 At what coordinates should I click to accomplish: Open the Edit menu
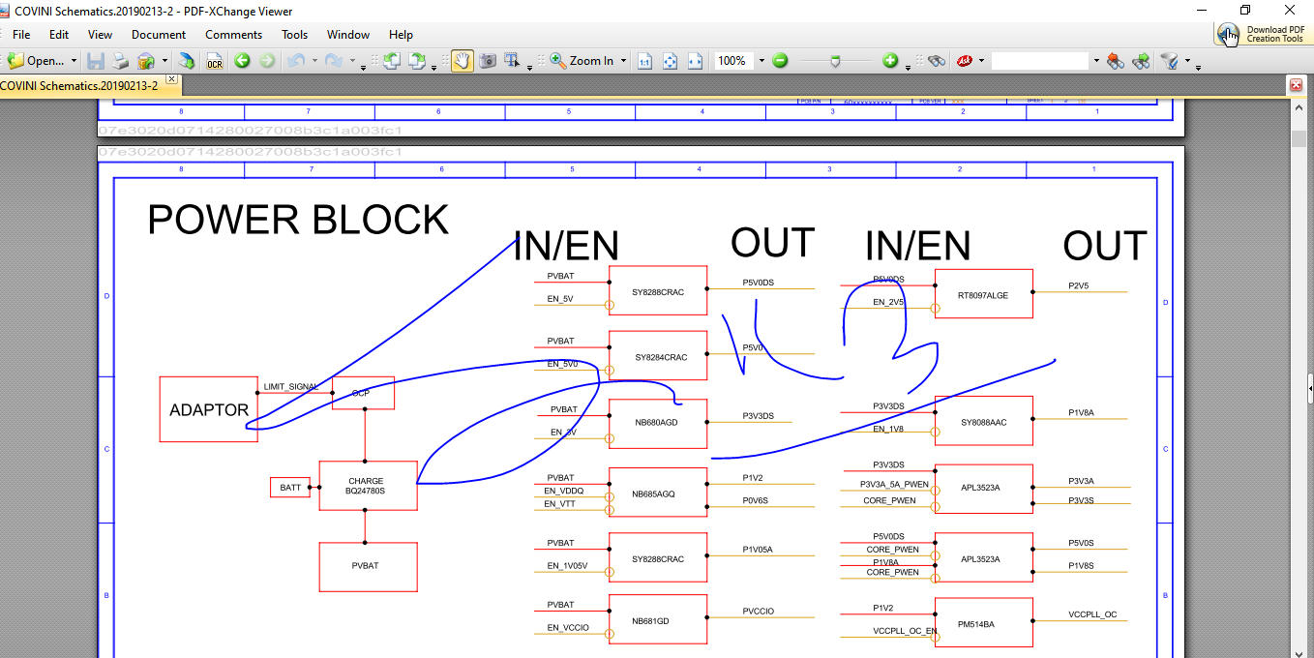tap(59, 35)
